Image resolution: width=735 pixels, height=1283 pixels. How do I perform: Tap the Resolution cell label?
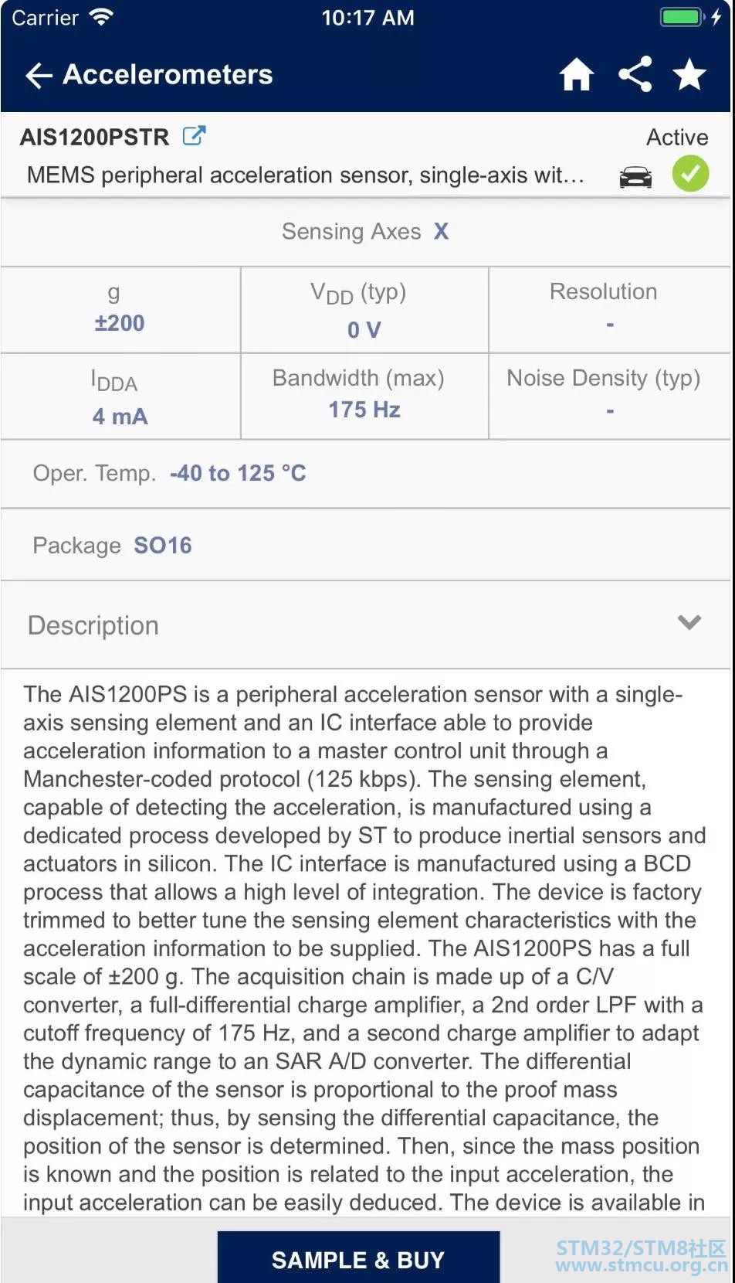pyautogui.click(x=603, y=291)
